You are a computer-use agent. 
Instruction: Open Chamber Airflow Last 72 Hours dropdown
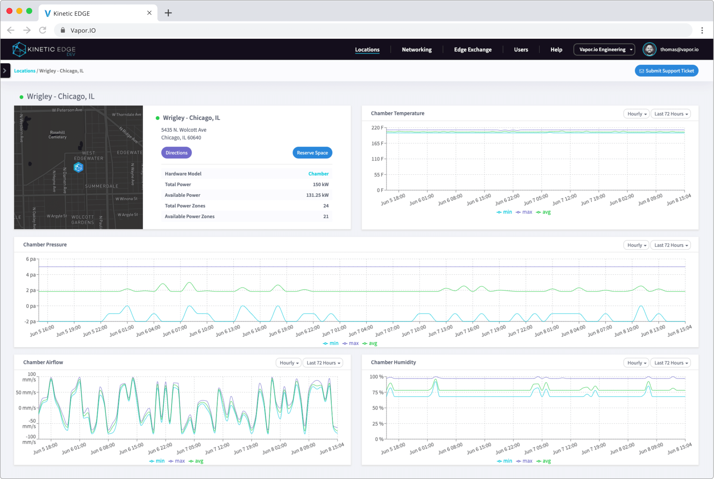pos(323,363)
